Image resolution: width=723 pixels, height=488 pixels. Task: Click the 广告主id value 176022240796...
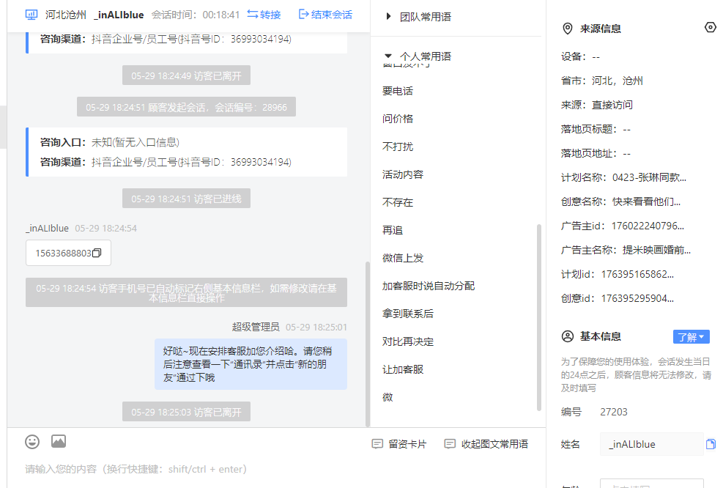click(x=648, y=226)
